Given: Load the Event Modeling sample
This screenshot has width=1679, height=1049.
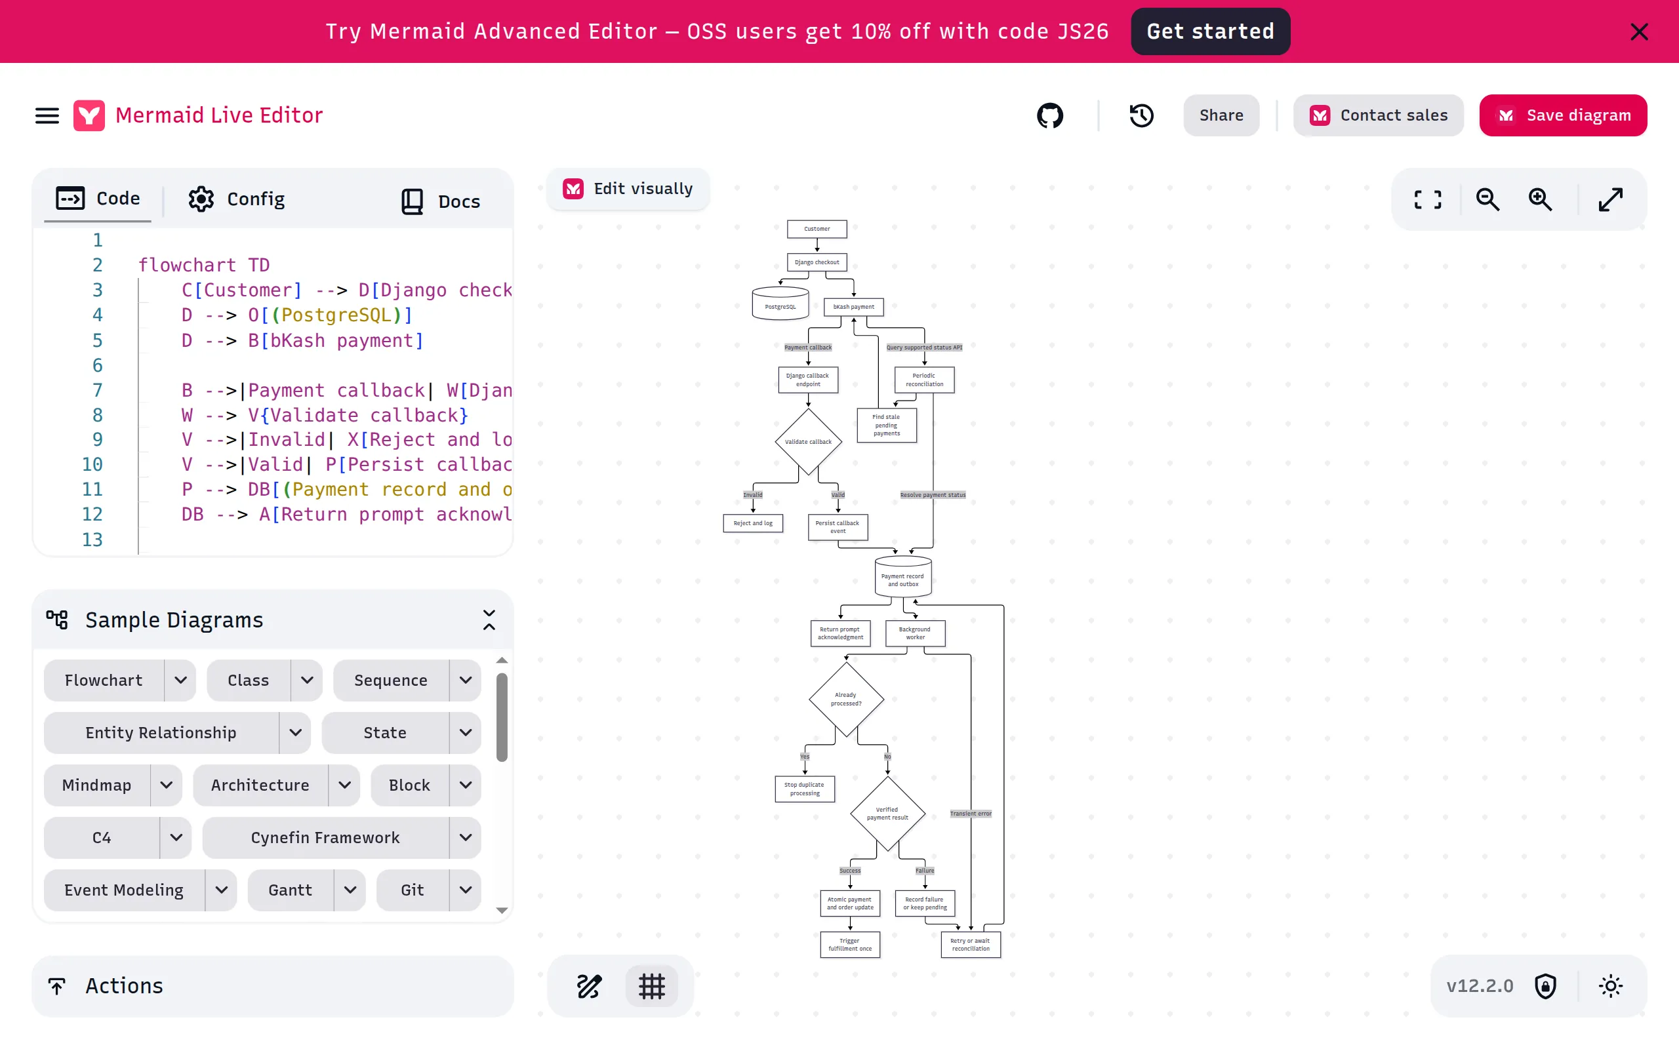Looking at the screenshot, I should [x=124, y=890].
